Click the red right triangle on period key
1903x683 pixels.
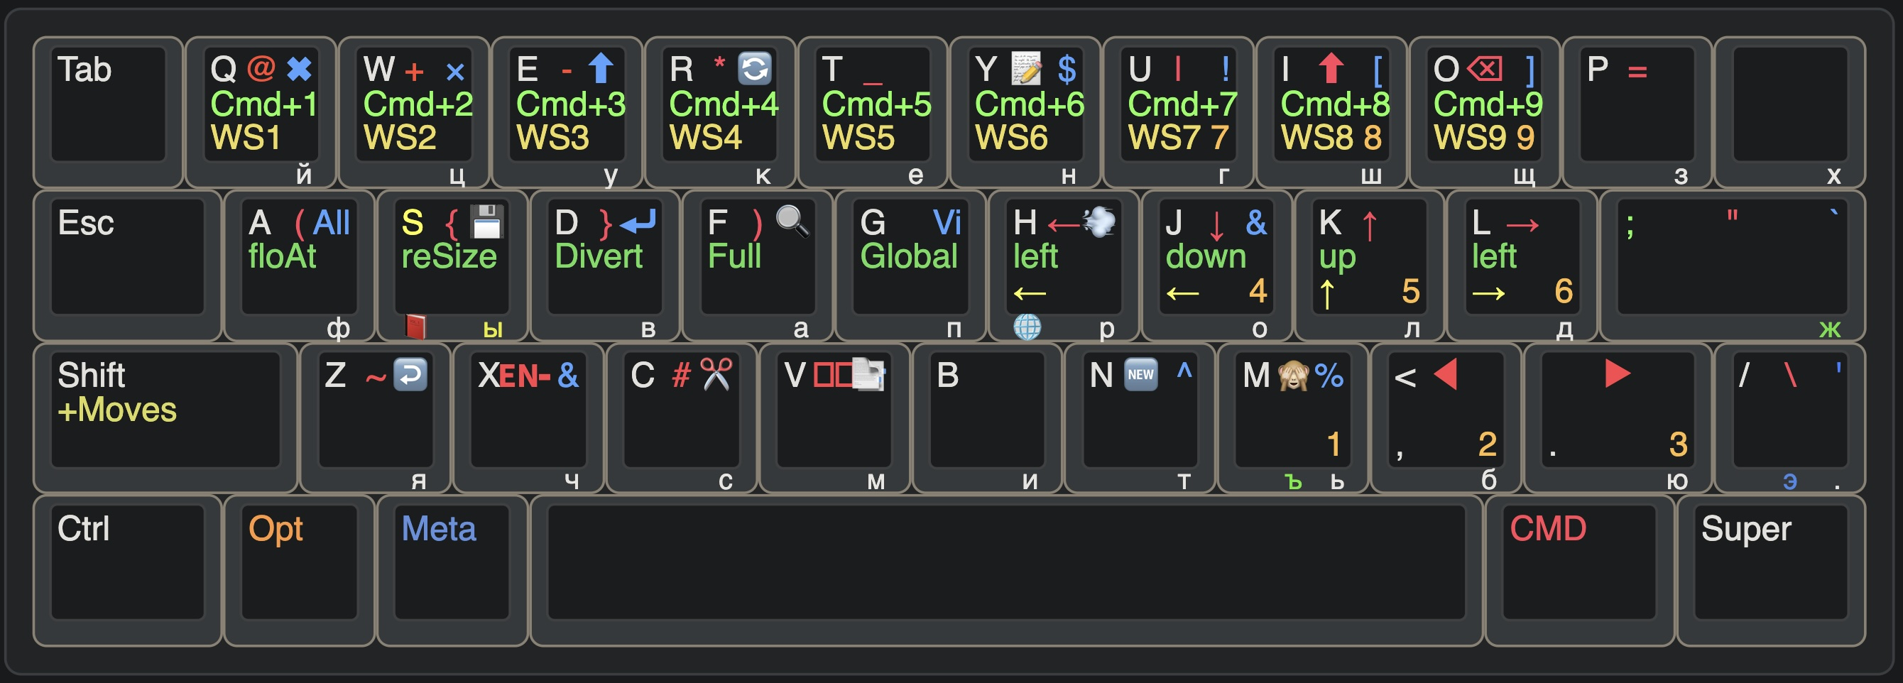(1618, 373)
